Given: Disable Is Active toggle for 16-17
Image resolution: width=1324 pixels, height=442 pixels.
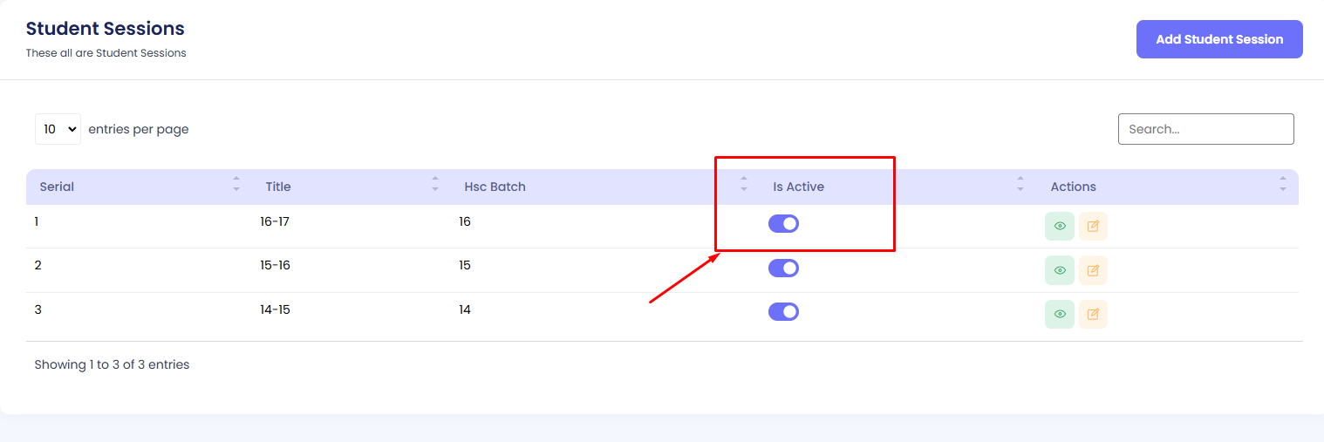Looking at the screenshot, I should coord(783,224).
